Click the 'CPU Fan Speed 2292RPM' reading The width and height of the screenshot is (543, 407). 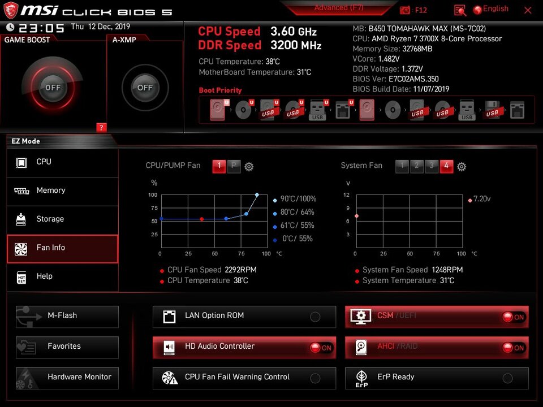coord(212,270)
